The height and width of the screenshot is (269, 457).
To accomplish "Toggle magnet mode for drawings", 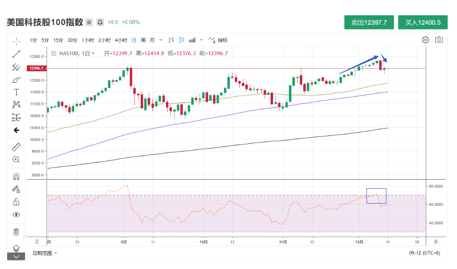I will 16,176.
